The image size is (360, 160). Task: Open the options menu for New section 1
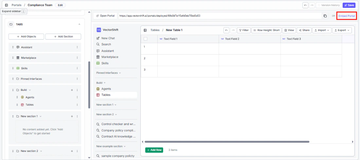point(77,117)
